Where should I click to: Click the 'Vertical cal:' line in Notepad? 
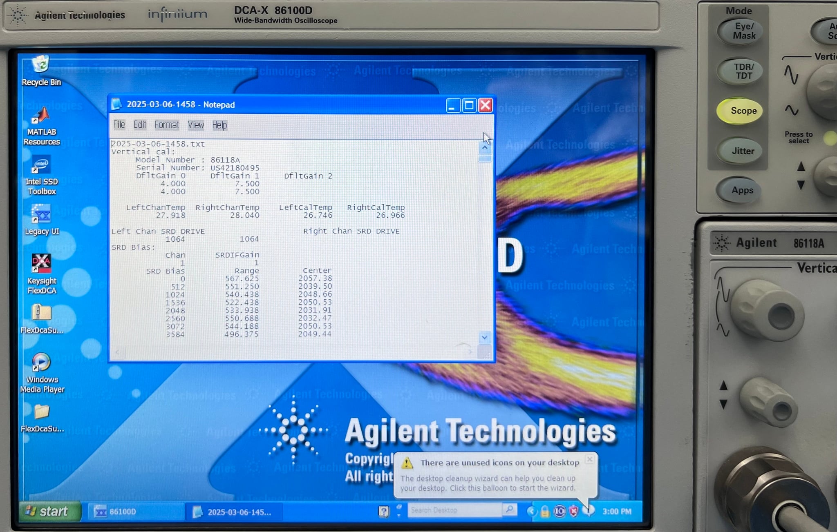click(x=143, y=152)
